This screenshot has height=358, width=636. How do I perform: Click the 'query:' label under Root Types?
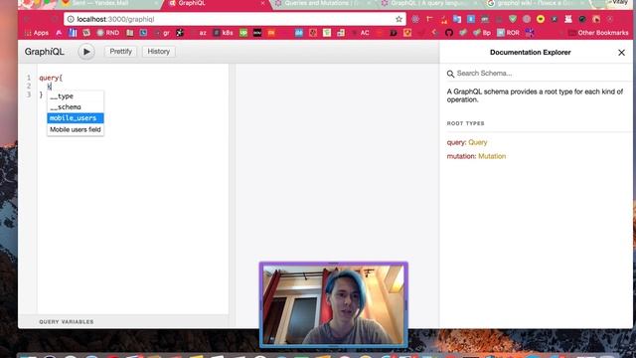coord(457,142)
